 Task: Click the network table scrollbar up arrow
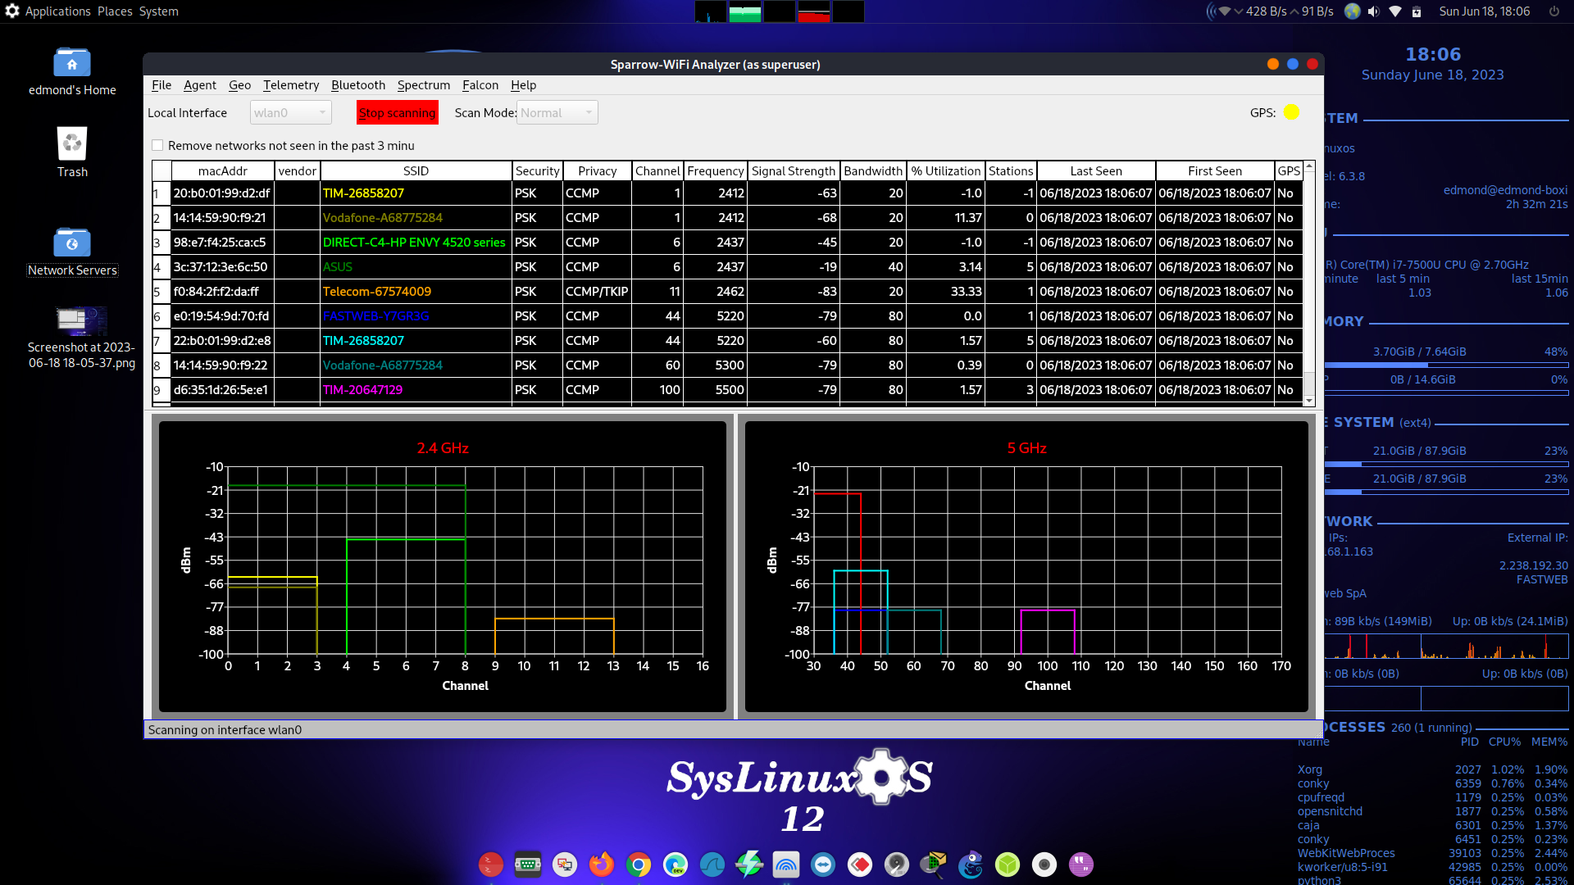point(1309,166)
